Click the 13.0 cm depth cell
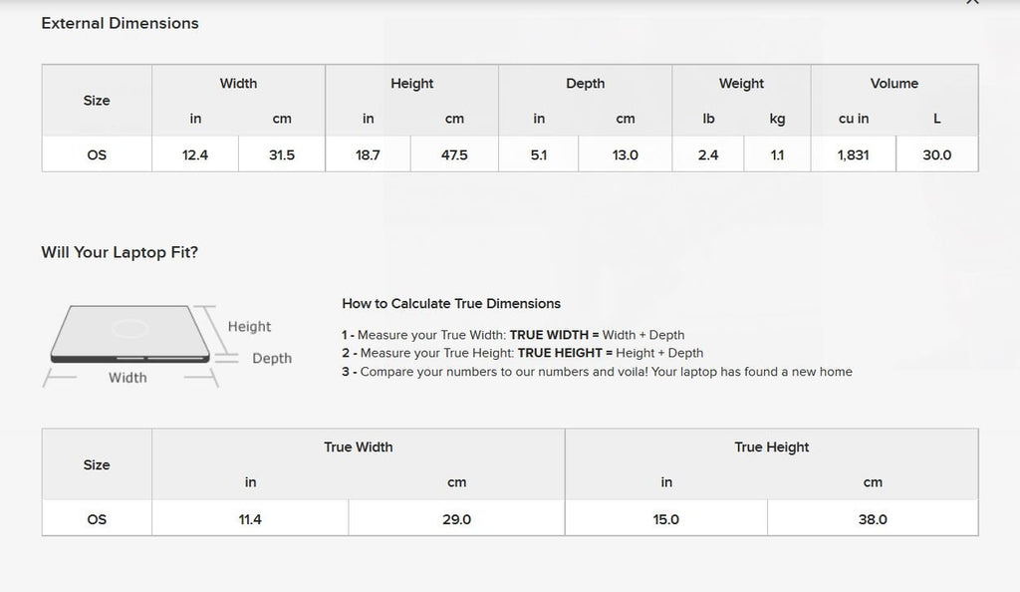Viewport: 1020px width, 592px height. 626,154
